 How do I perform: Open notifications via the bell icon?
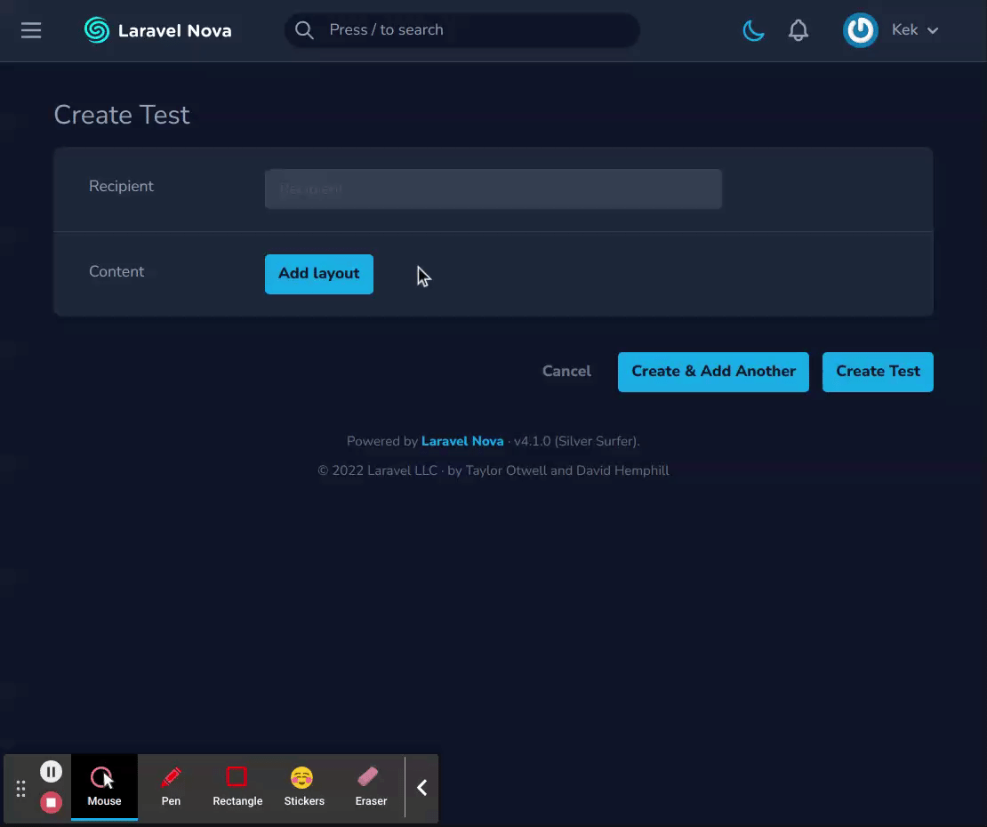click(x=798, y=29)
